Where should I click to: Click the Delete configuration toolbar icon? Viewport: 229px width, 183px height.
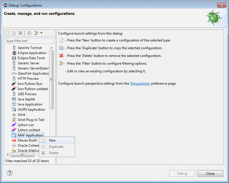20,33
